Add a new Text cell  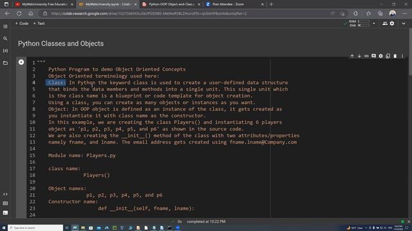point(39,23)
